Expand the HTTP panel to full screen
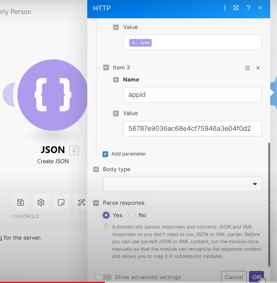Screen dimensions: 277x283 pyautogui.click(x=236, y=8)
